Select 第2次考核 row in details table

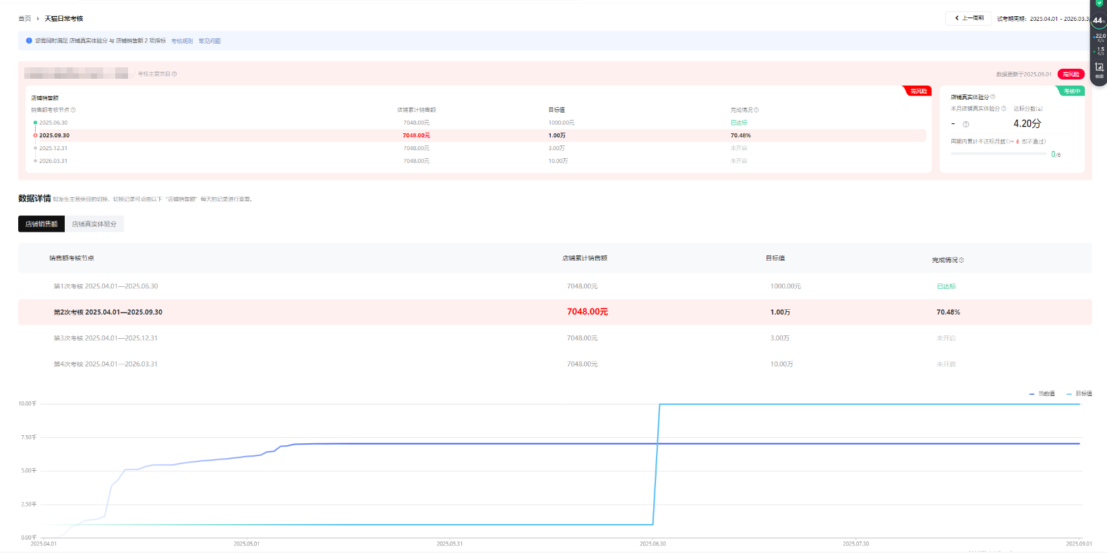click(108, 313)
